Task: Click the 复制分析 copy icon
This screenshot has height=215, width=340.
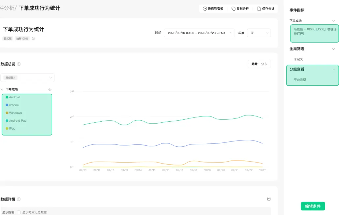Action: click(x=233, y=9)
